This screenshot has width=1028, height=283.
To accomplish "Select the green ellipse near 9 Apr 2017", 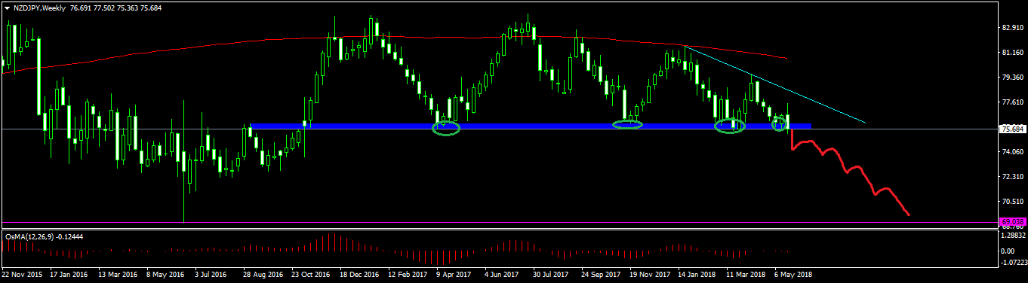I will point(445,129).
